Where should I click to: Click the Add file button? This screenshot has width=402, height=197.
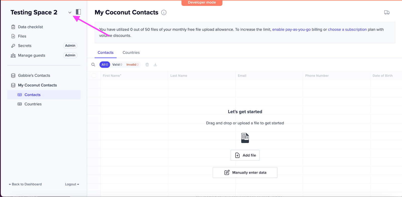tap(245, 155)
